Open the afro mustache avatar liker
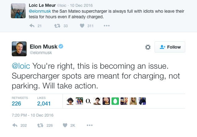Image resolution: width=197 pixels, height=137 pixels. (x=70, y=101)
